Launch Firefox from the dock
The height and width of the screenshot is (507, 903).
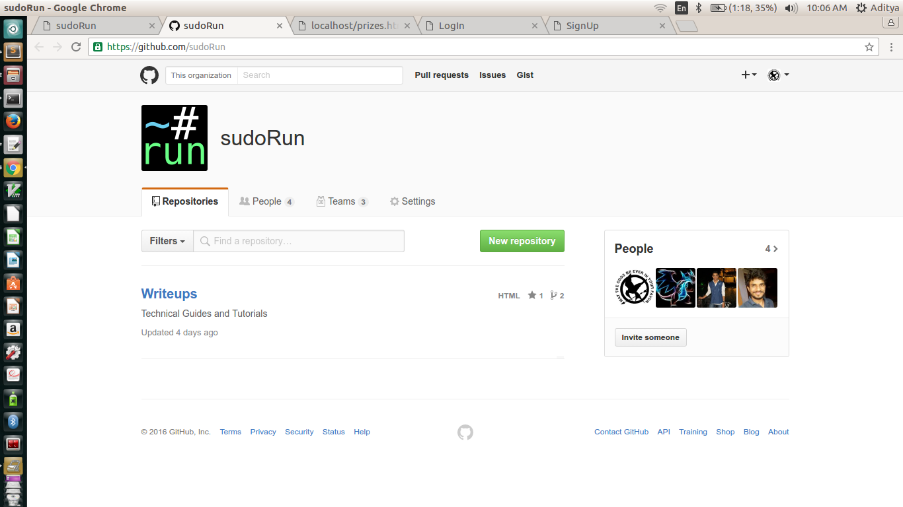(13, 121)
